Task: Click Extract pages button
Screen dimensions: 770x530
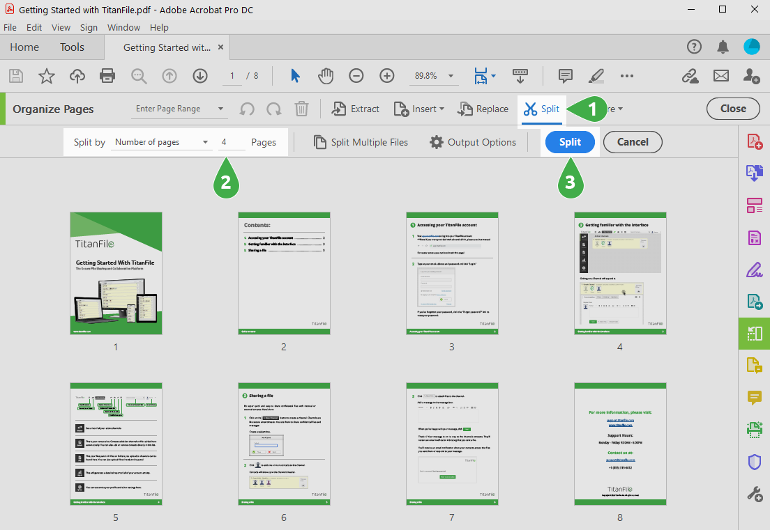Action: point(356,109)
